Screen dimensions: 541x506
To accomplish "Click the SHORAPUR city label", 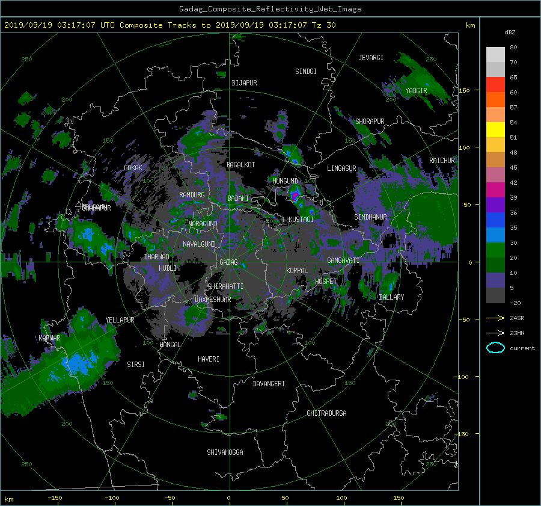I will point(370,122).
